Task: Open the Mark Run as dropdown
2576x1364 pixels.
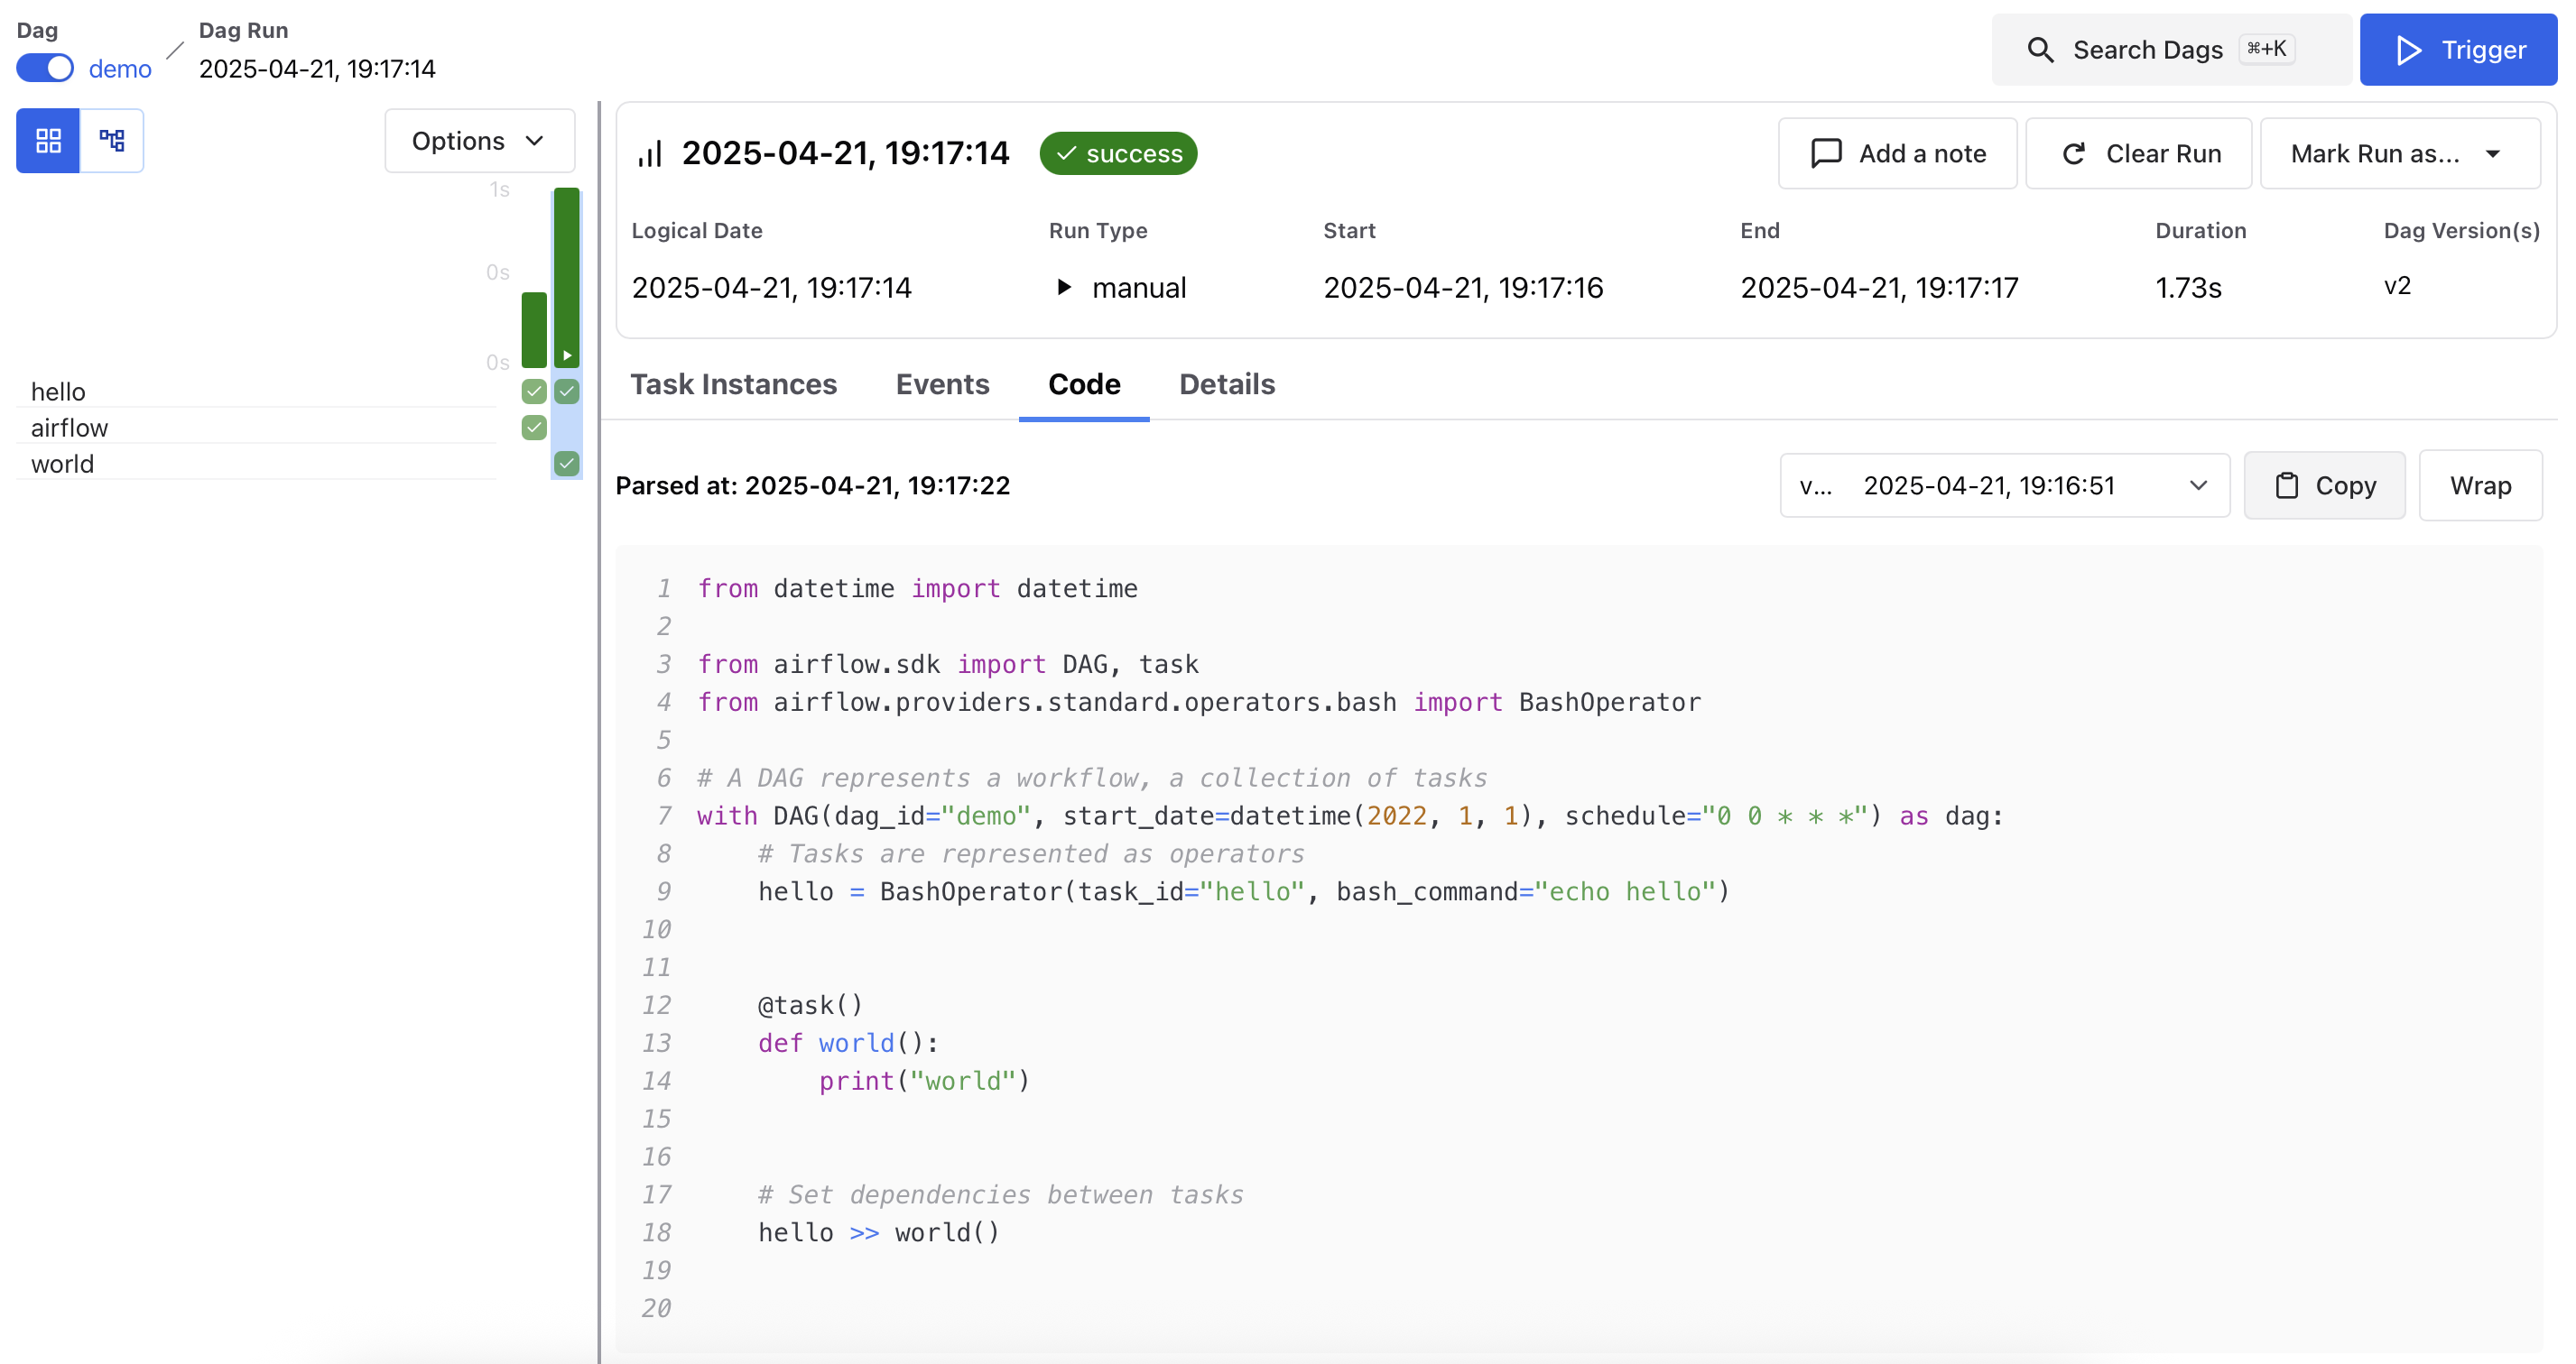Action: pos(2398,152)
